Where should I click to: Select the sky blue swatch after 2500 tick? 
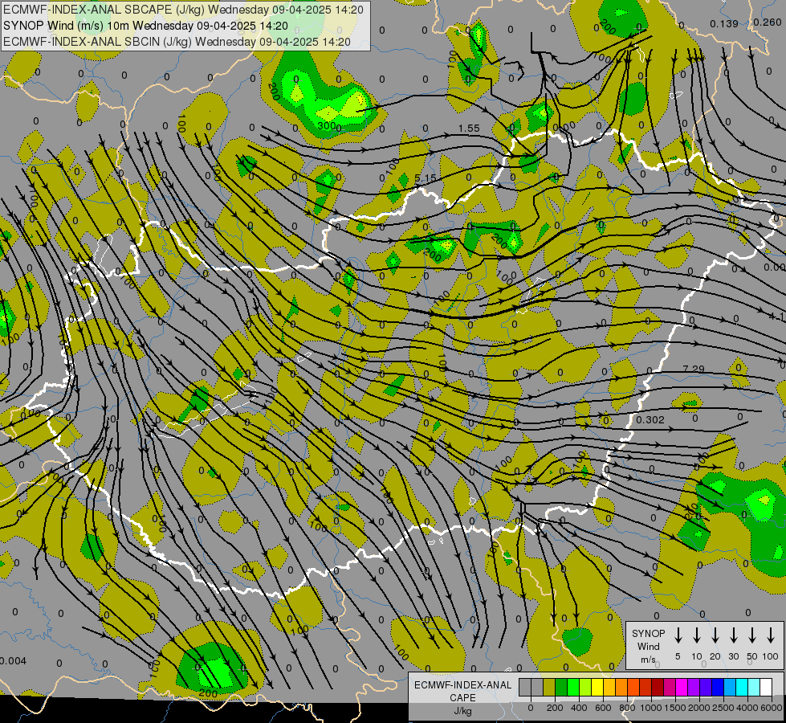(x=731, y=687)
